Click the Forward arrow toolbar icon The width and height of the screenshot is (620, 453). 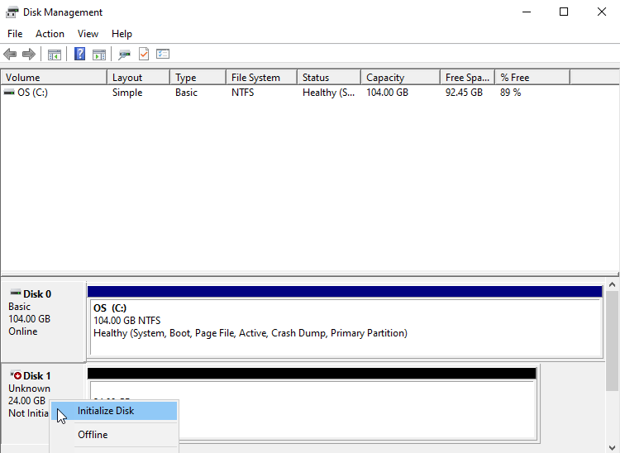click(29, 55)
